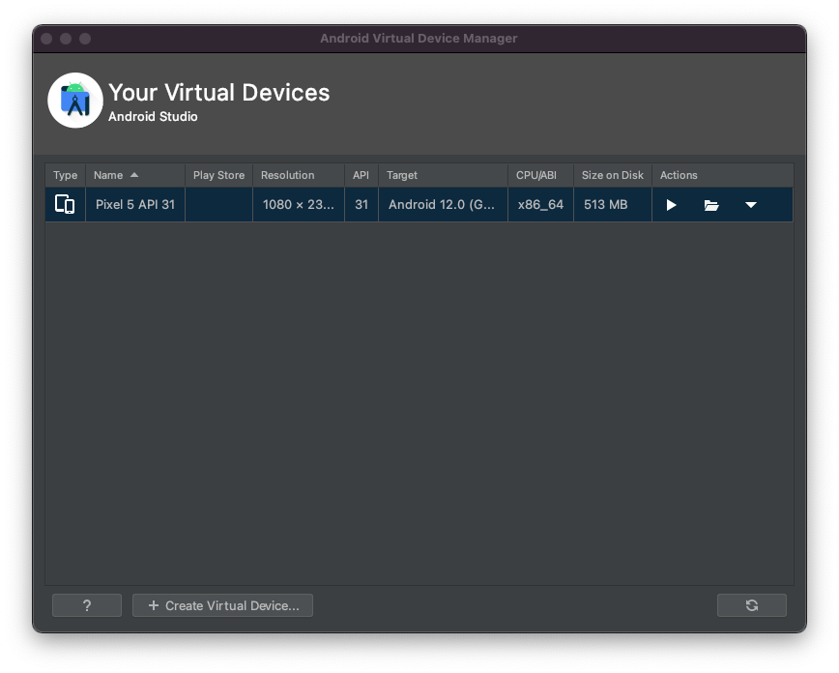Click the 513 MB size cell
Image resolution: width=839 pixels, height=673 pixels.
pos(613,205)
